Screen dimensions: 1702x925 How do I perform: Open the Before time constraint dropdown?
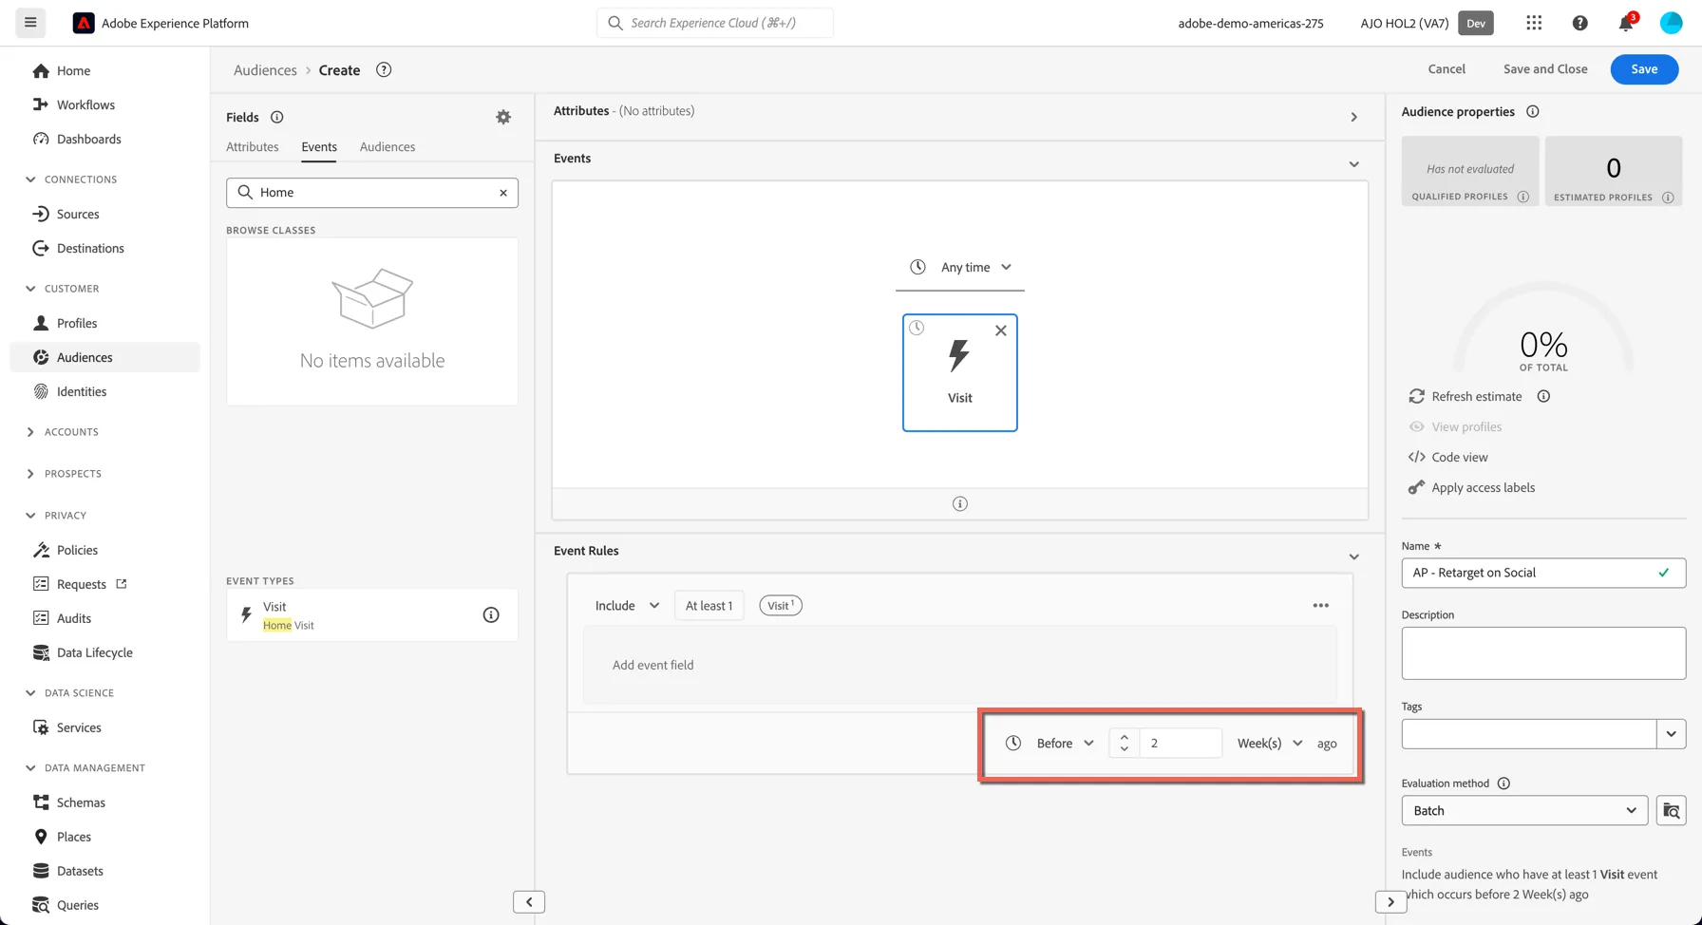click(1065, 744)
